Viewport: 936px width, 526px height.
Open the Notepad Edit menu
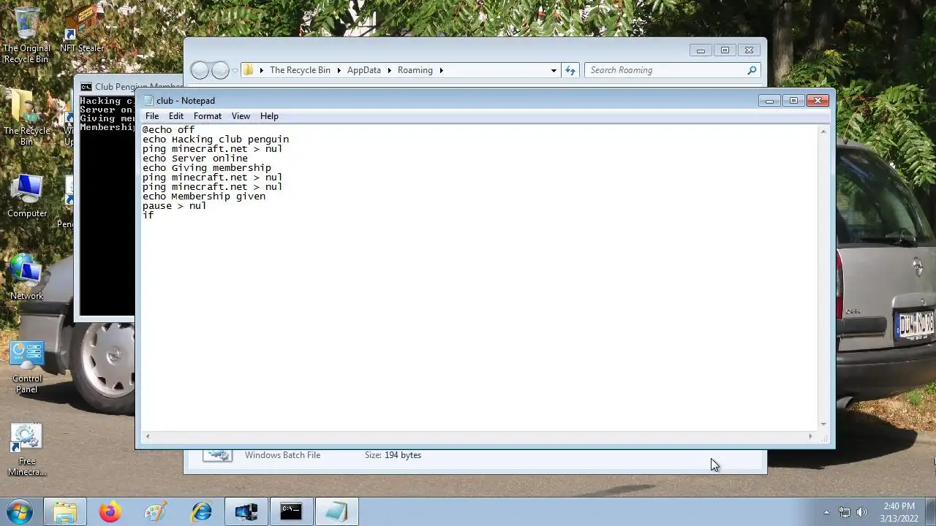pyautogui.click(x=176, y=116)
